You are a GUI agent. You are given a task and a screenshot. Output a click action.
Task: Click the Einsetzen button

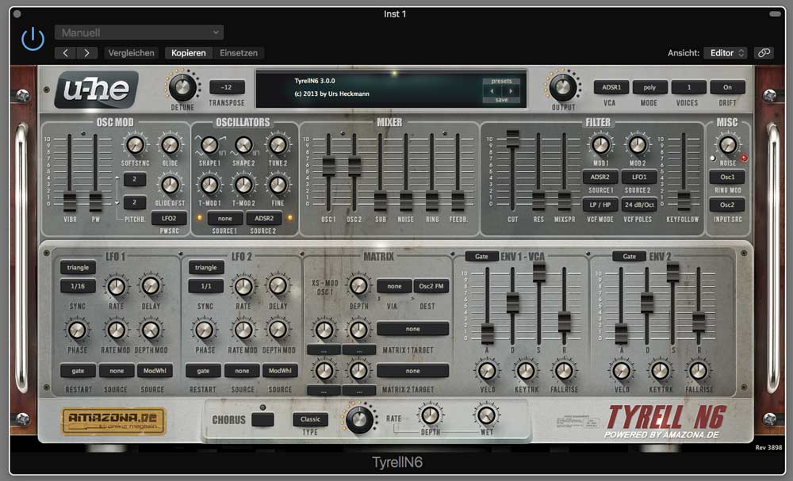(239, 53)
